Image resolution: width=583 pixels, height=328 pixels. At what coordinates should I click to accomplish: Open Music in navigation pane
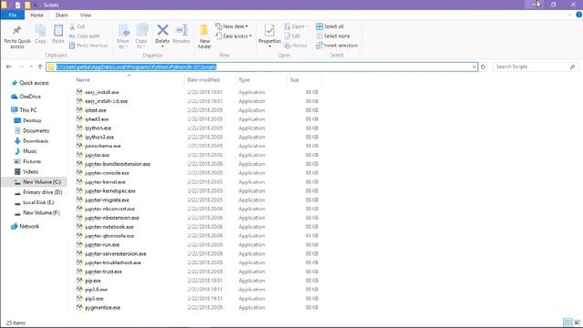(x=26, y=151)
